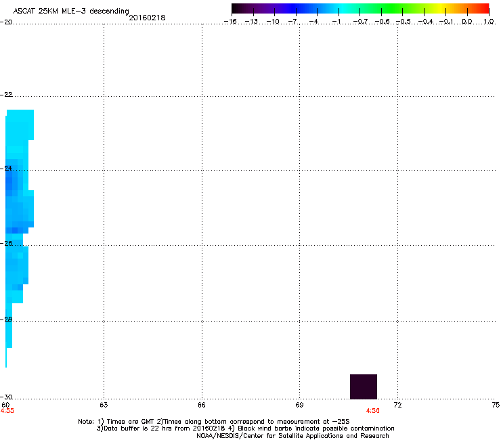This screenshot has height=440, width=501.
Task: Click the rainbow color scale bar
Action: (360, 8)
